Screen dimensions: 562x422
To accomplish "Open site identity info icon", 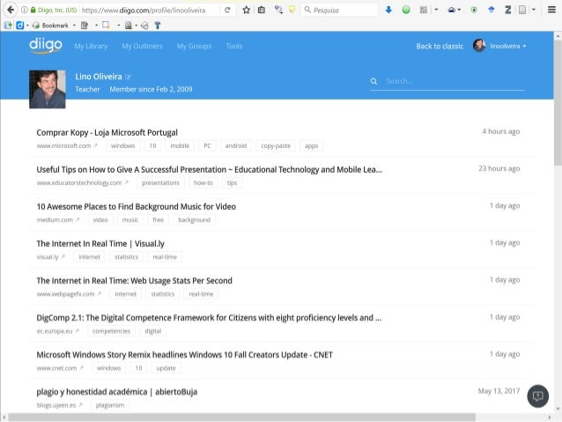I will pyautogui.click(x=24, y=10).
